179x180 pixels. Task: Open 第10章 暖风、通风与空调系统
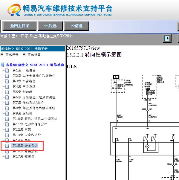click(35, 119)
